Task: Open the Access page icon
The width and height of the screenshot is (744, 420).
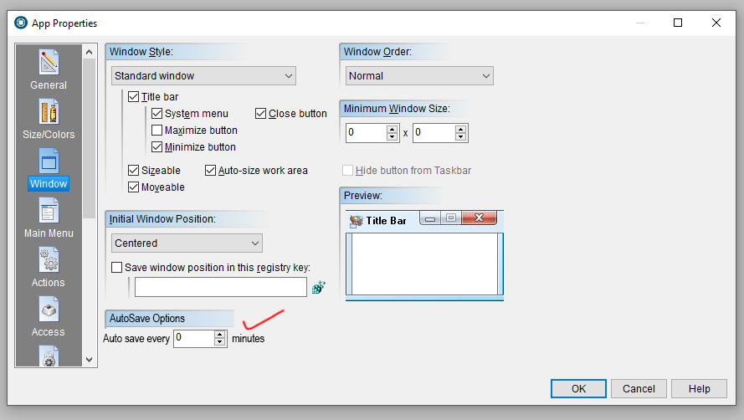Action: click(x=49, y=309)
